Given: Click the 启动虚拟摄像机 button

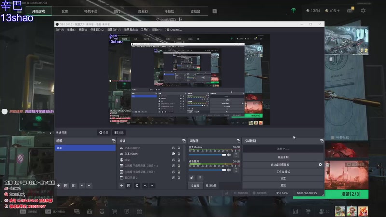Looking at the screenshot, I should click(x=280, y=165).
